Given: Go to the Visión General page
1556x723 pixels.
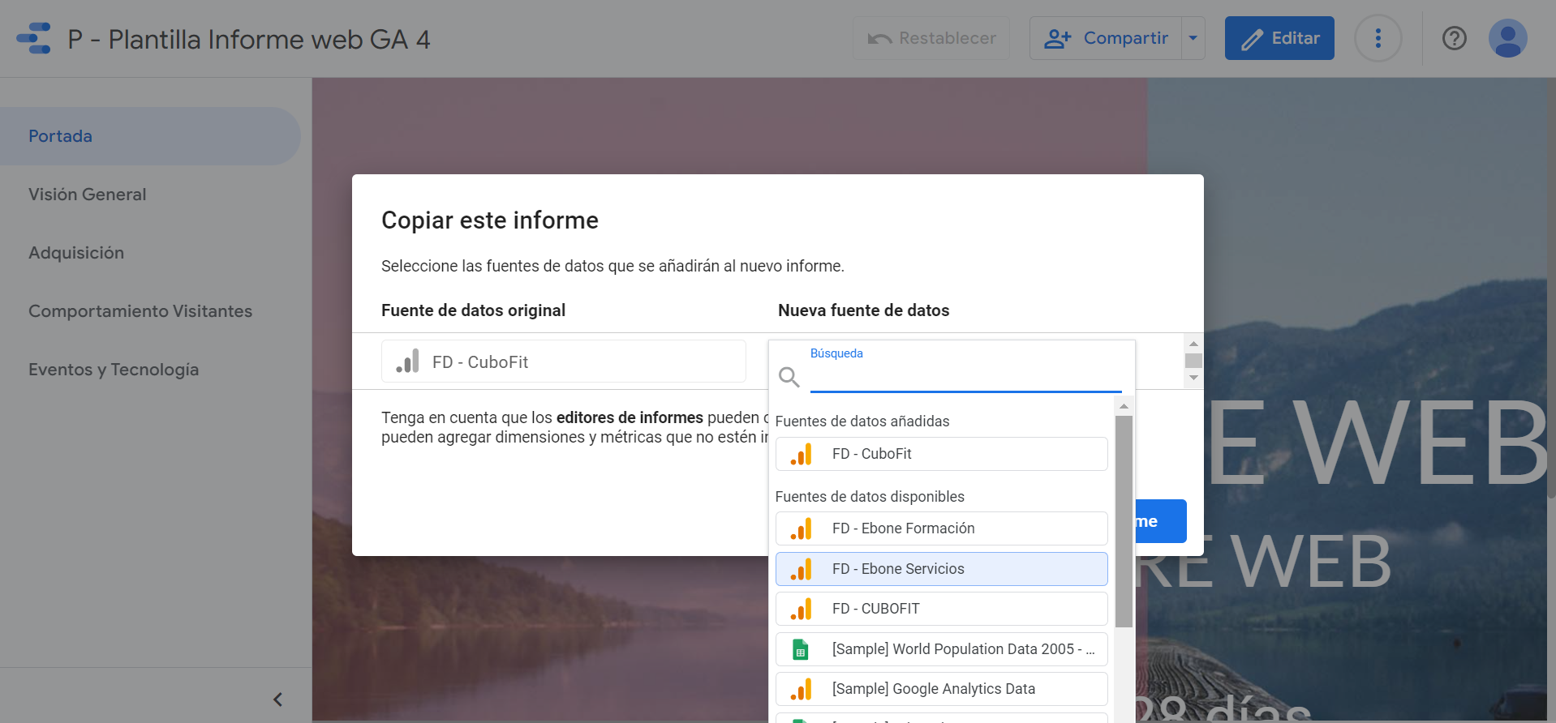Looking at the screenshot, I should click(88, 195).
